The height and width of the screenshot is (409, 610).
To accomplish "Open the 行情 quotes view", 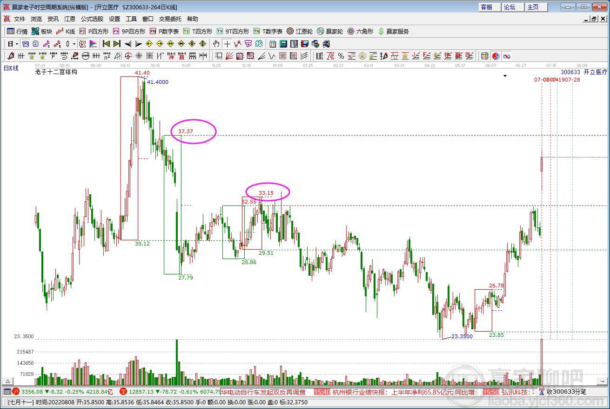I will click(x=17, y=31).
